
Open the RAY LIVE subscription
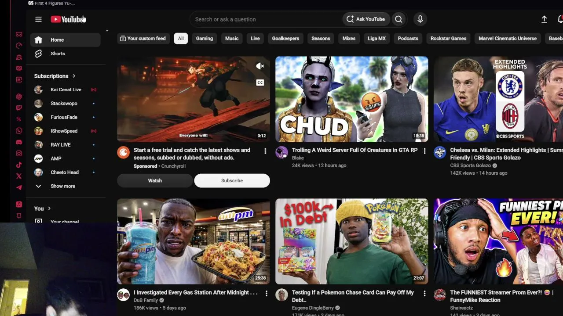click(x=65, y=145)
